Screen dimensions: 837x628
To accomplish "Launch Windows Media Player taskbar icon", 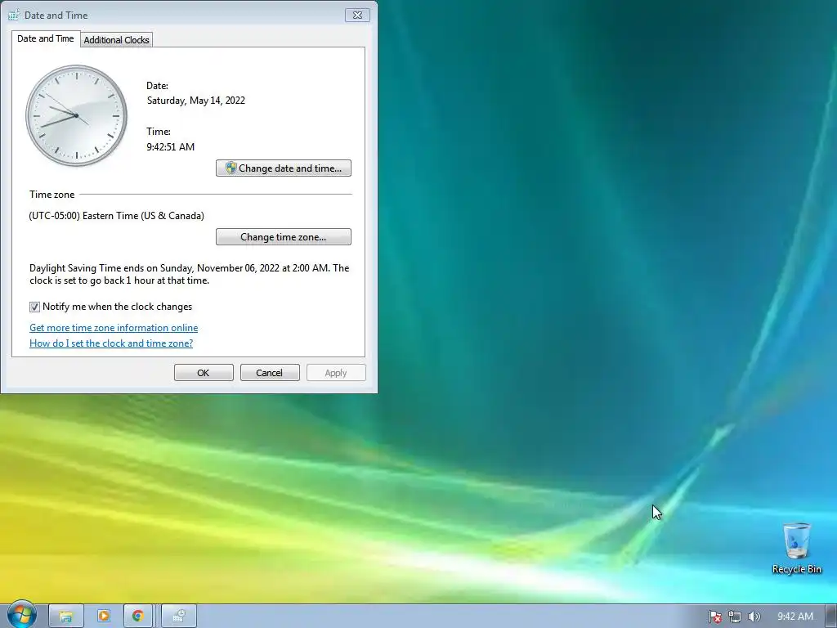I will (104, 617).
